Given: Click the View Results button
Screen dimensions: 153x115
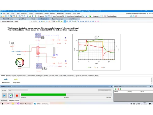Looking at the screenshot, I should (105, 90).
